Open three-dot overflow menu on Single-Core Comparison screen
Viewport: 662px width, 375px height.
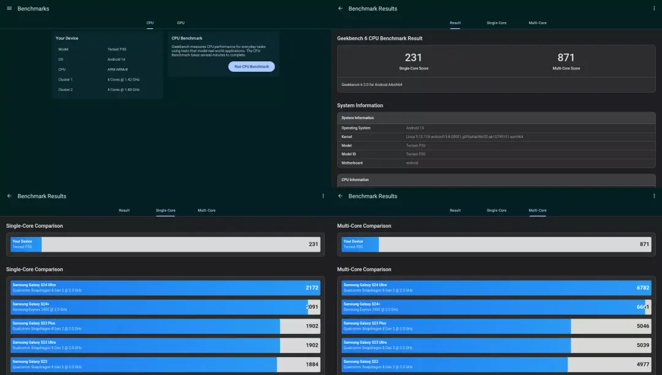323,196
